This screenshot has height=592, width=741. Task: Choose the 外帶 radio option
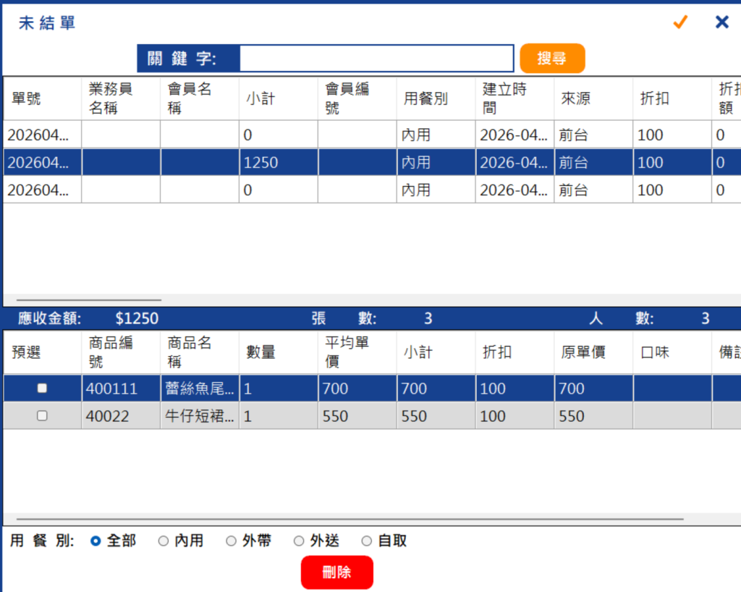[x=231, y=541]
